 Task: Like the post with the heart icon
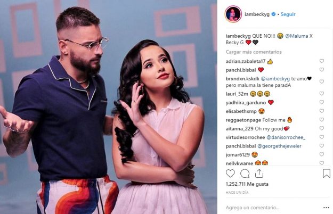click(230, 174)
